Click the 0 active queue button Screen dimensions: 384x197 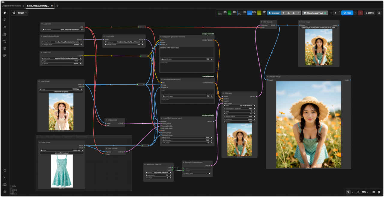point(369,13)
